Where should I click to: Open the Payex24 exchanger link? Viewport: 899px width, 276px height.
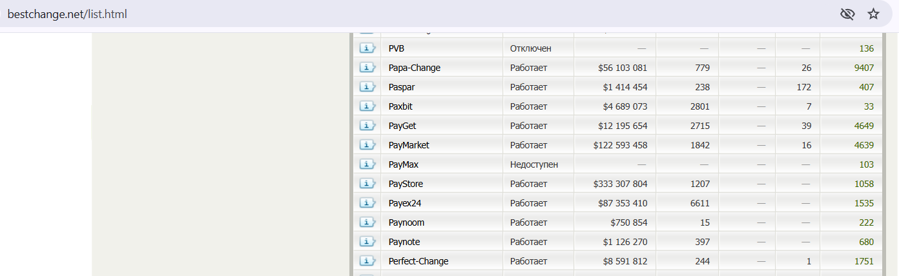[x=405, y=203]
